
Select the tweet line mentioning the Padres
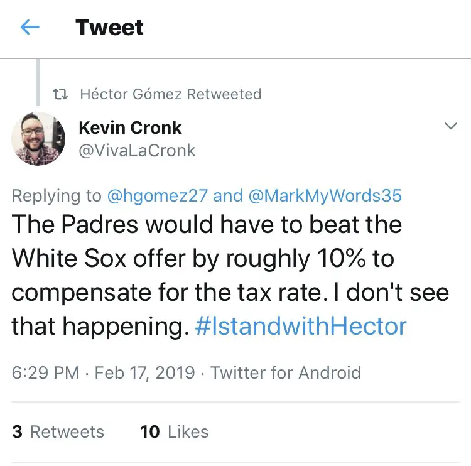tap(207, 224)
